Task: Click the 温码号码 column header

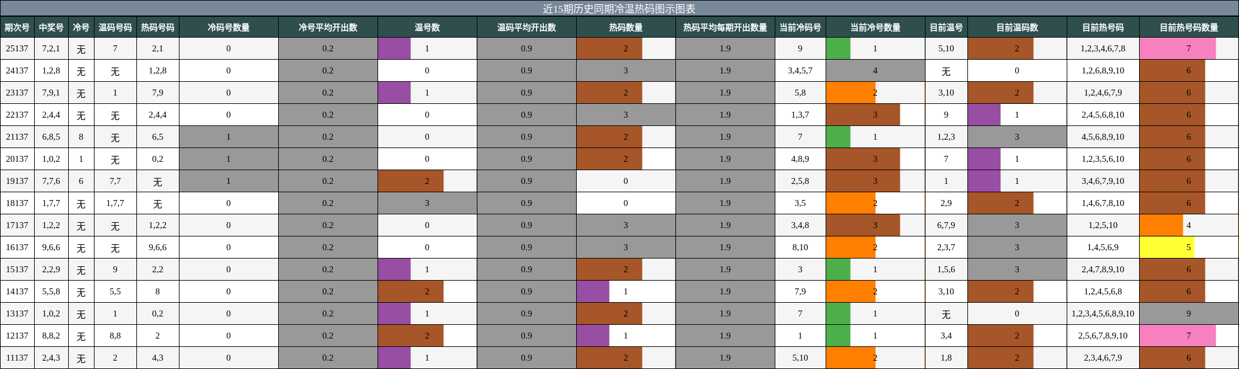Action: tap(115, 27)
